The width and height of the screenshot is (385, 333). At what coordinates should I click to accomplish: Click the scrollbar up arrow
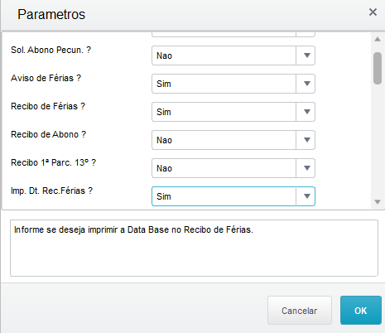click(x=378, y=39)
